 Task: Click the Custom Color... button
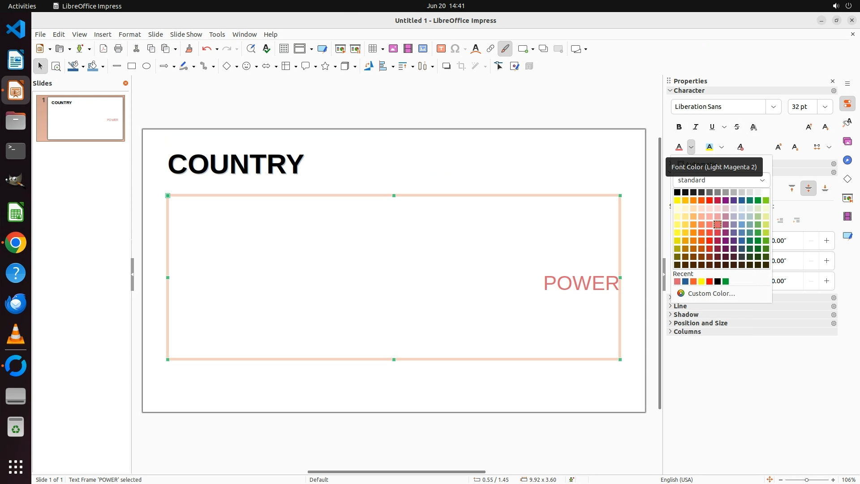711,294
